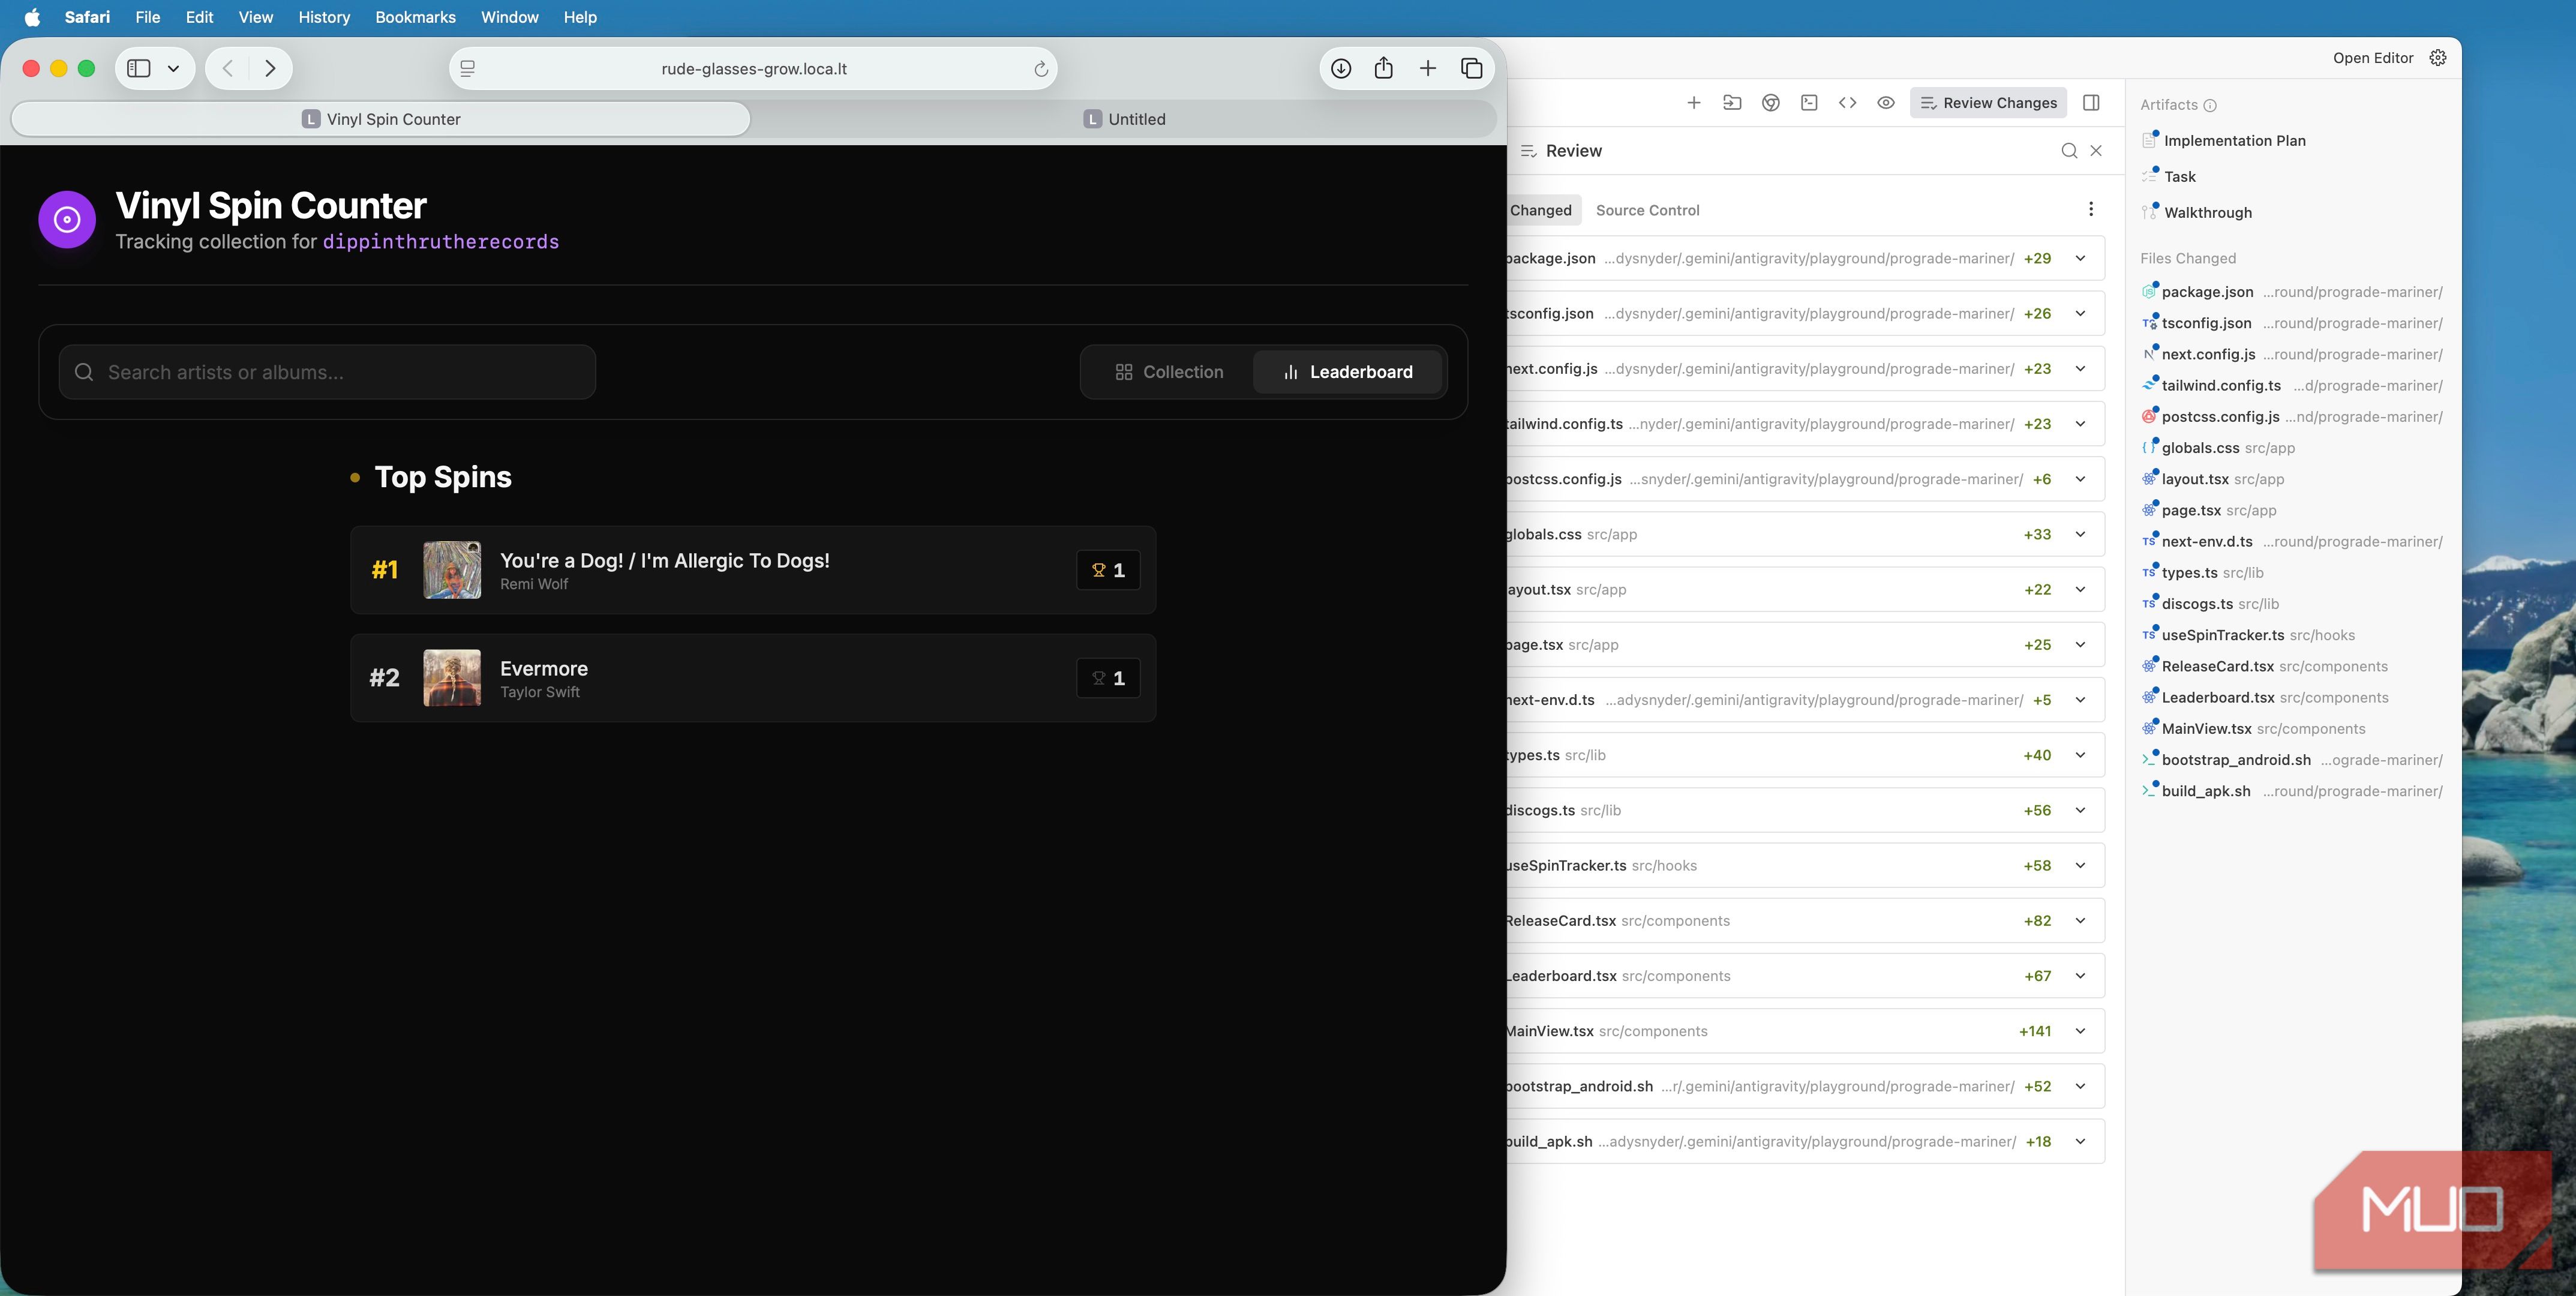Open the Implementation Plan artifact
The image size is (2576, 1296).
coord(2234,141)
